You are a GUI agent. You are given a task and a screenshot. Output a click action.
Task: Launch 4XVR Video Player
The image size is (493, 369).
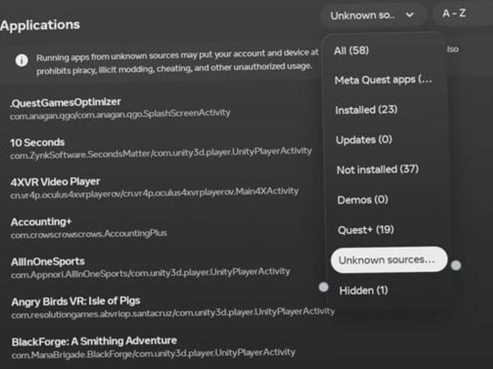point(55,182)
